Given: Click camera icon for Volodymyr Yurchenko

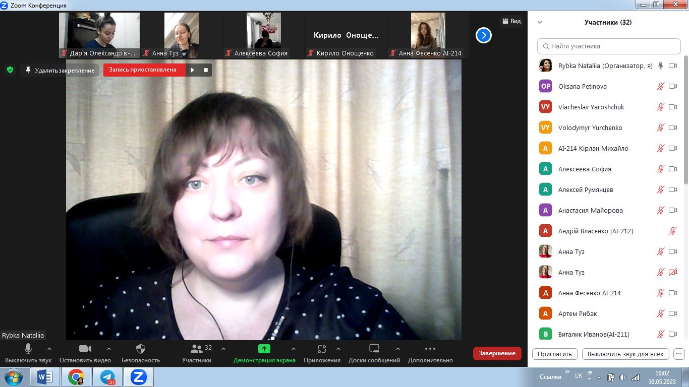Looking at the screenshot, I should [673, 127].
